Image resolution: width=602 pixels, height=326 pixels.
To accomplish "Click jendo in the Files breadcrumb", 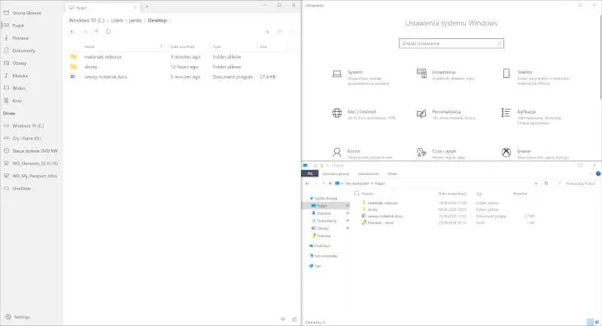I will 135,20.
